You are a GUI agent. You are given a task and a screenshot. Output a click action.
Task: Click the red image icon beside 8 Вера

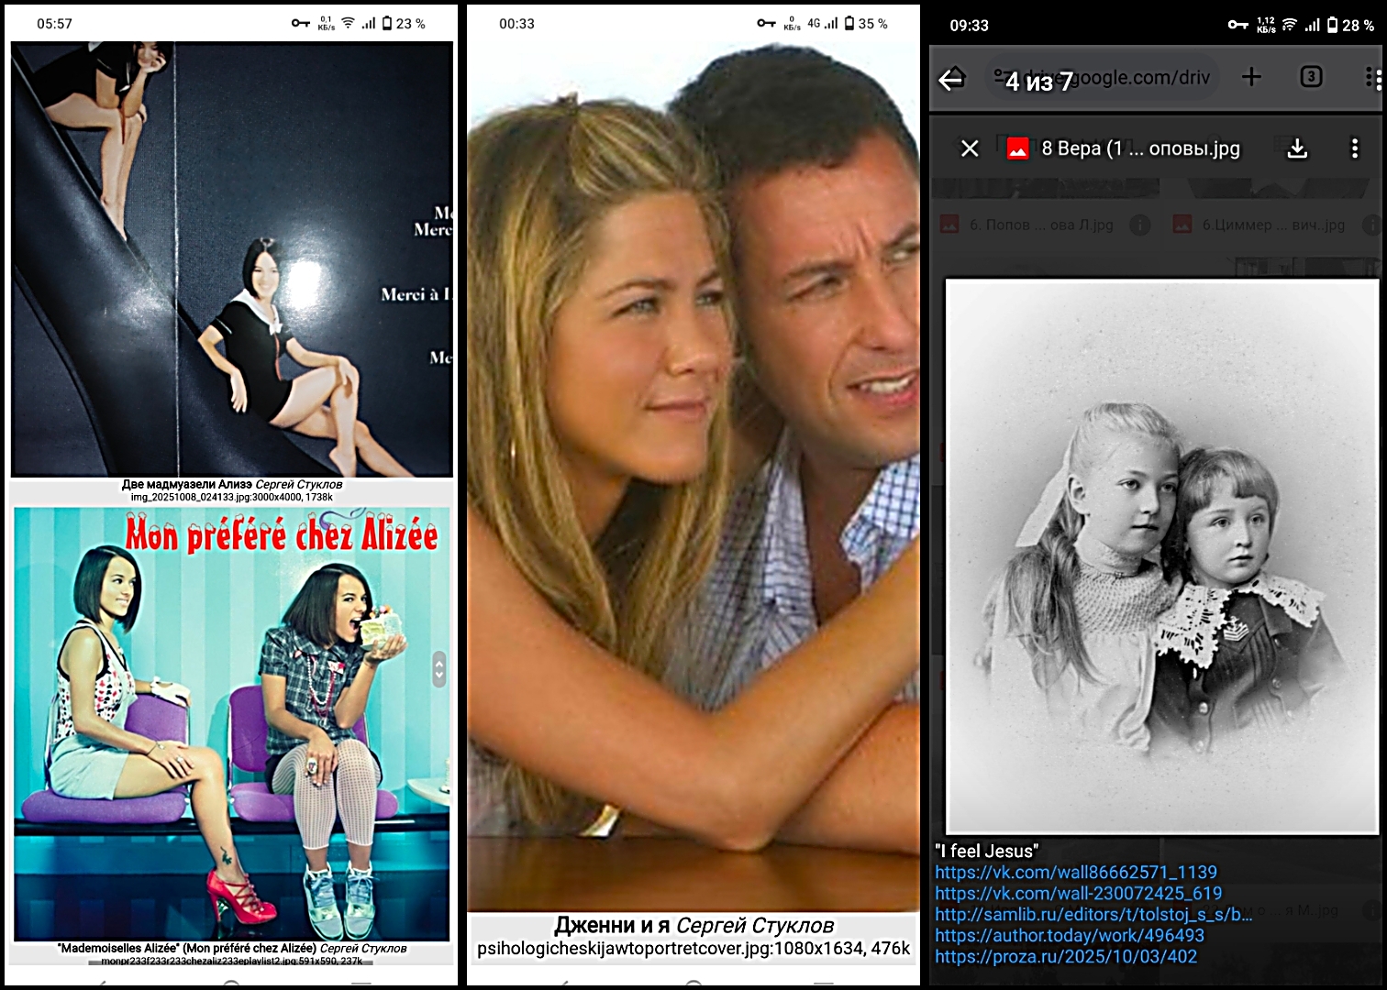tap(1017, 148)
